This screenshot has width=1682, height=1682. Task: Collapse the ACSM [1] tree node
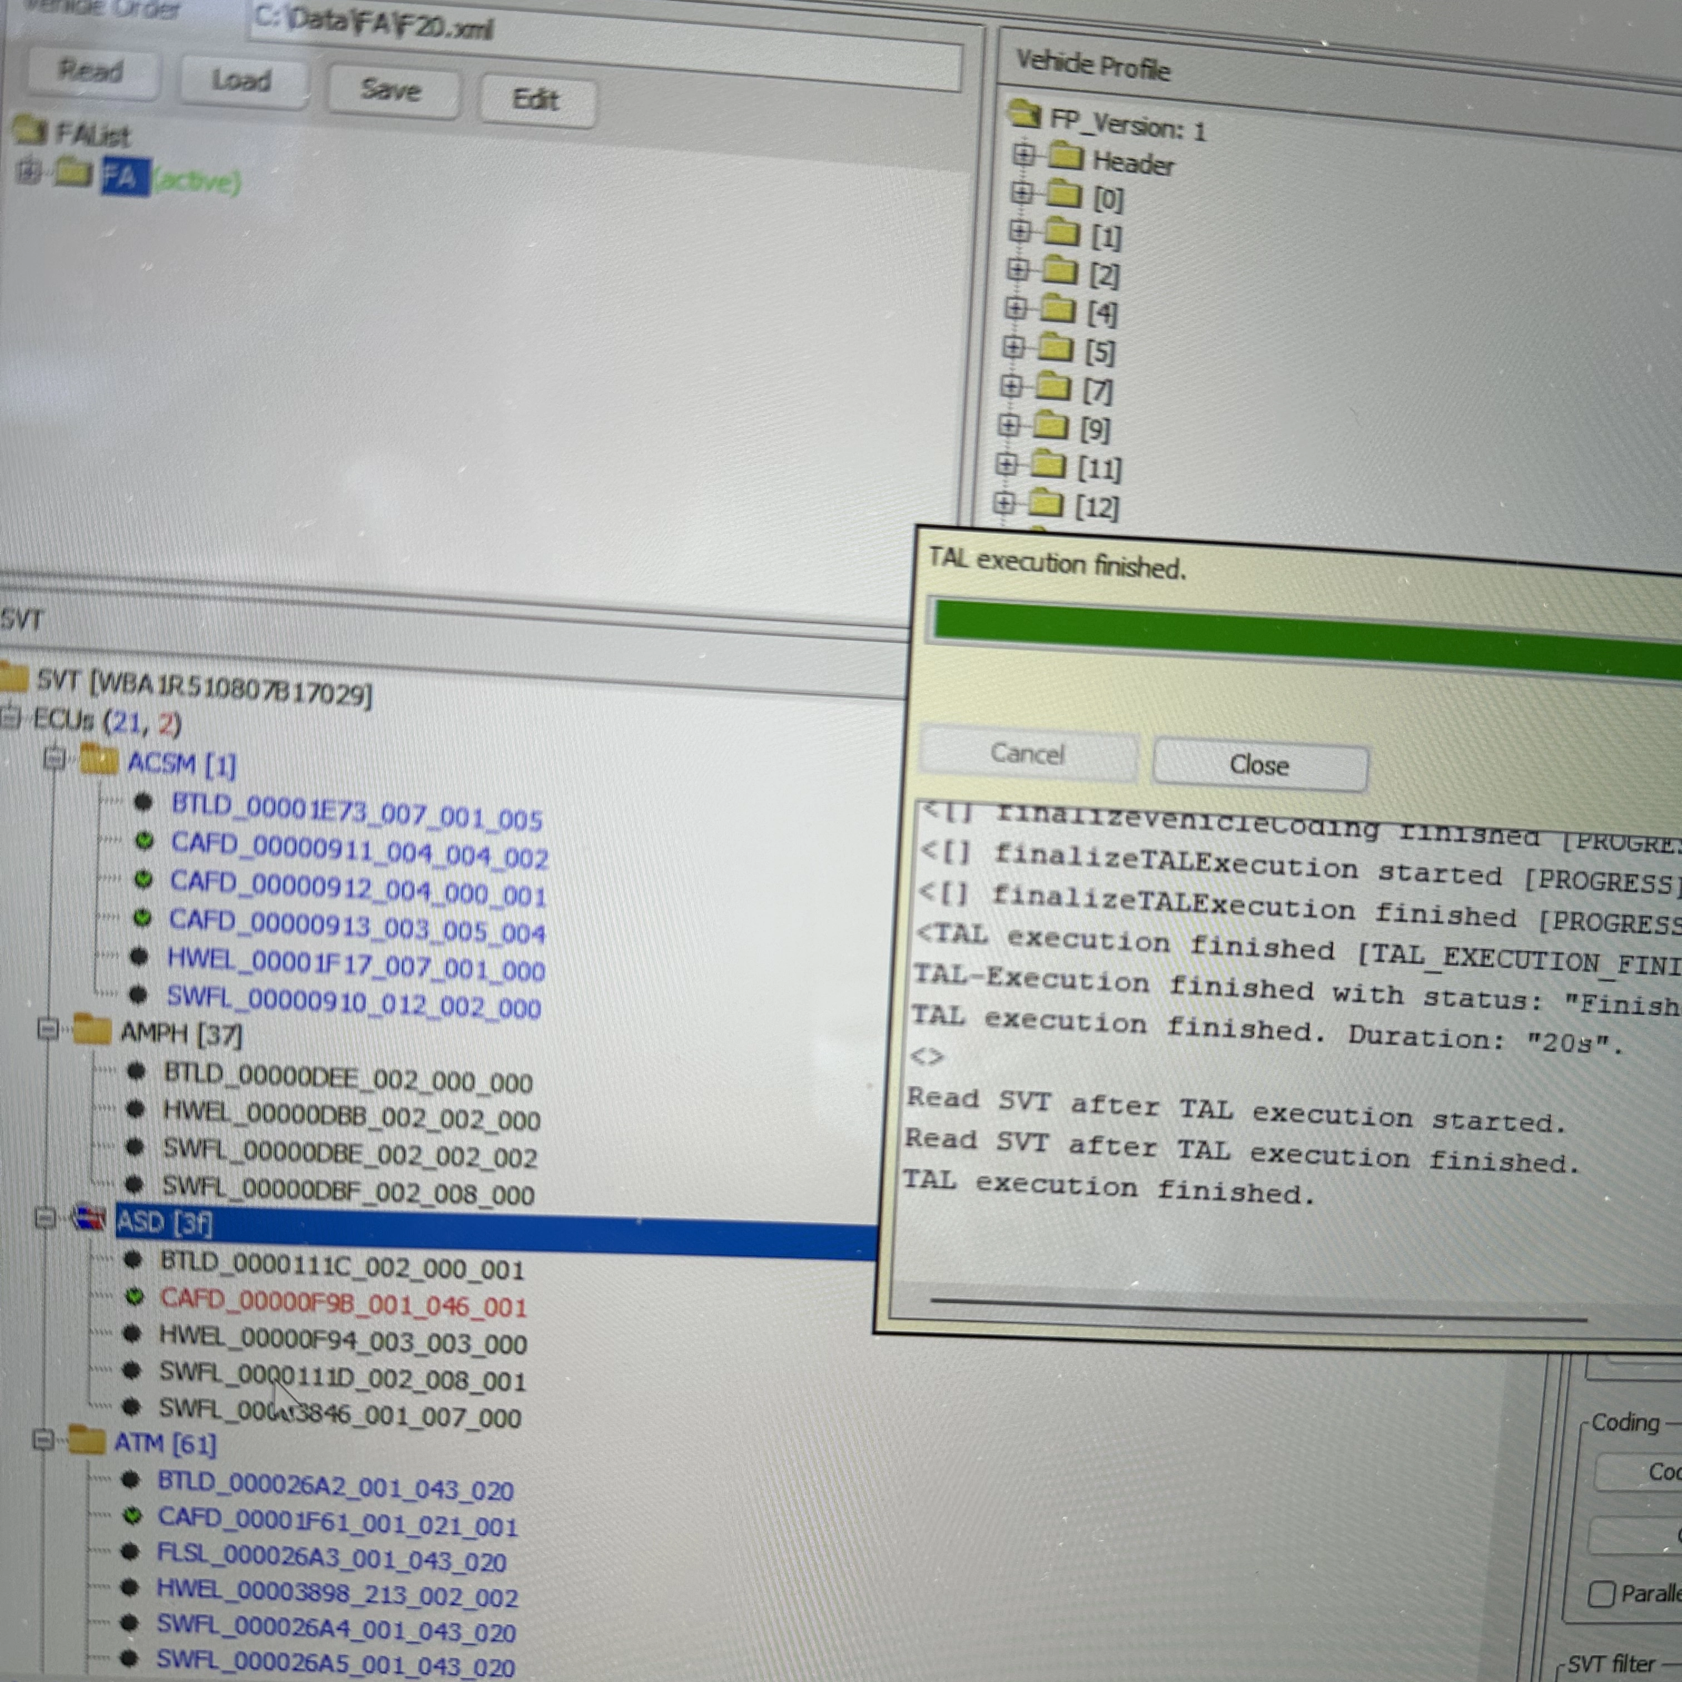[x=54, y=759]
